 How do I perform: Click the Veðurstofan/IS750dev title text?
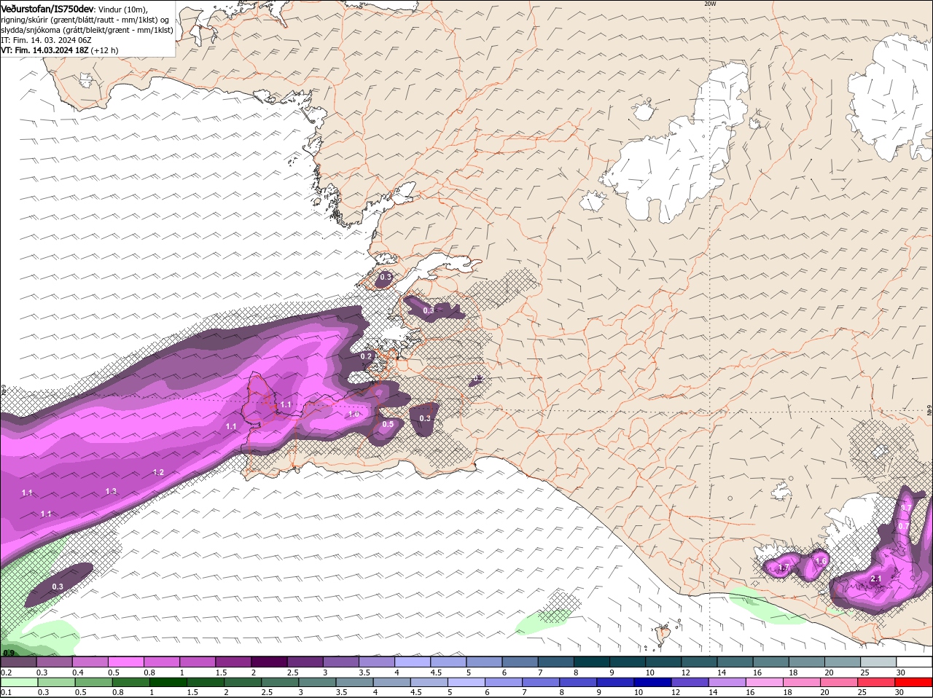point(47,8)
